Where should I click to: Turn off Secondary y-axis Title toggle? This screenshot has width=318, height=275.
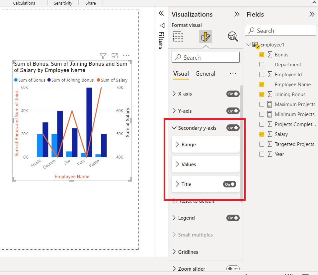[x=230, y=184]
